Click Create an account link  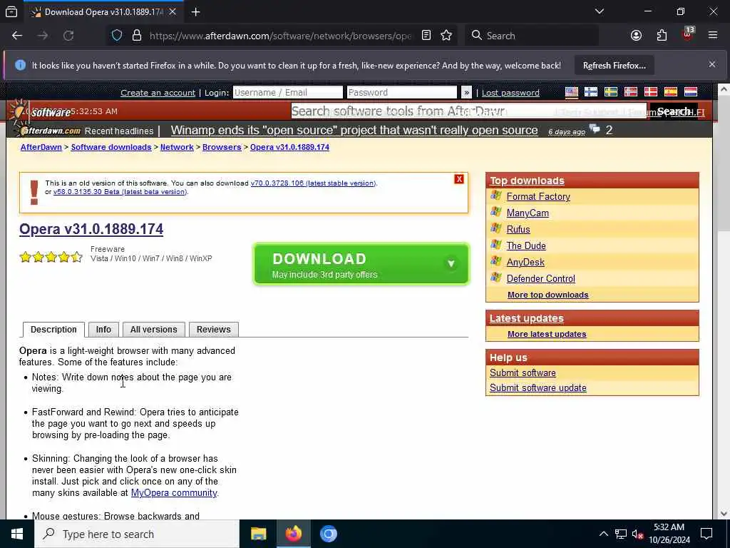pos(158,93)
